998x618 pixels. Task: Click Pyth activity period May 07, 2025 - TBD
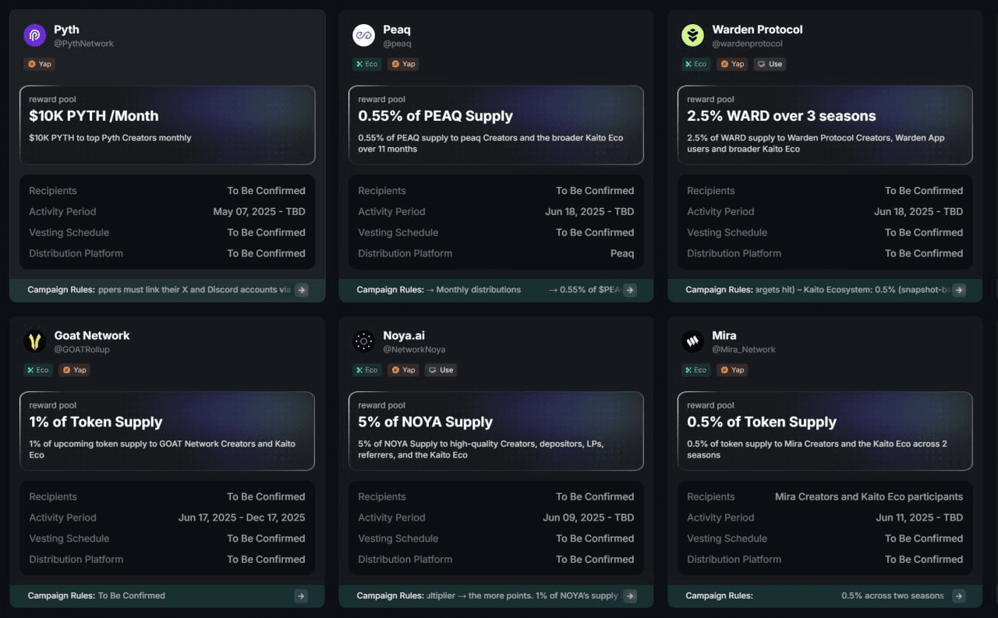[259, 212]
